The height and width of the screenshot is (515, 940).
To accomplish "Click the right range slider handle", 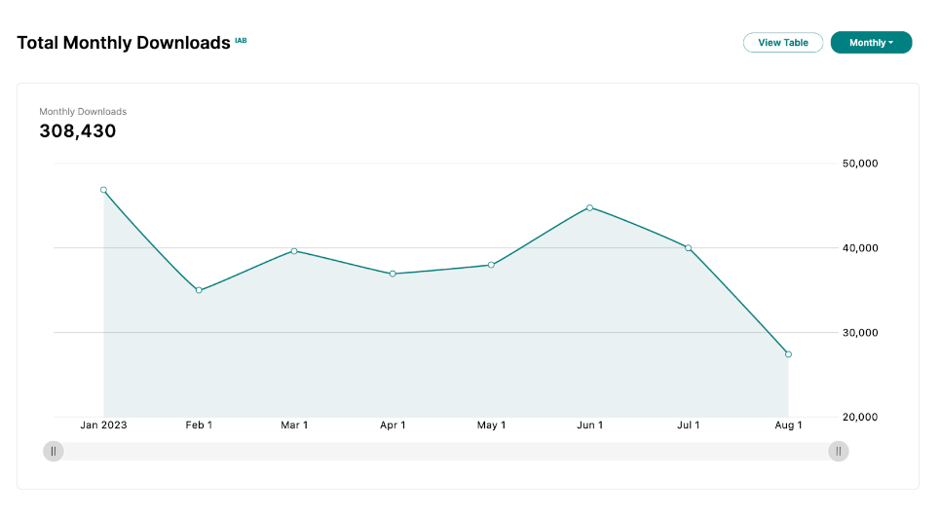I will pos(838,451).
